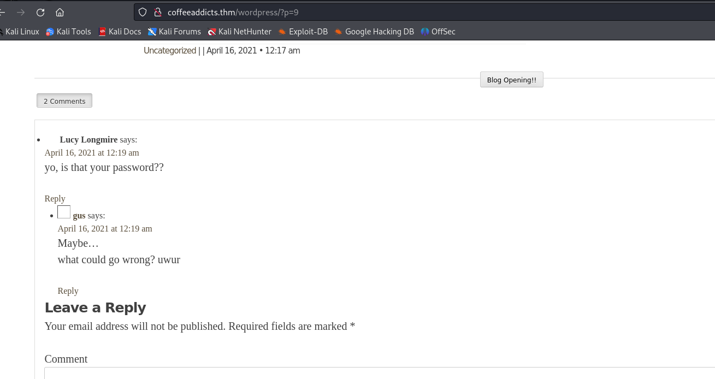
Task: Go to browser home page
Action: pos(60,12)
